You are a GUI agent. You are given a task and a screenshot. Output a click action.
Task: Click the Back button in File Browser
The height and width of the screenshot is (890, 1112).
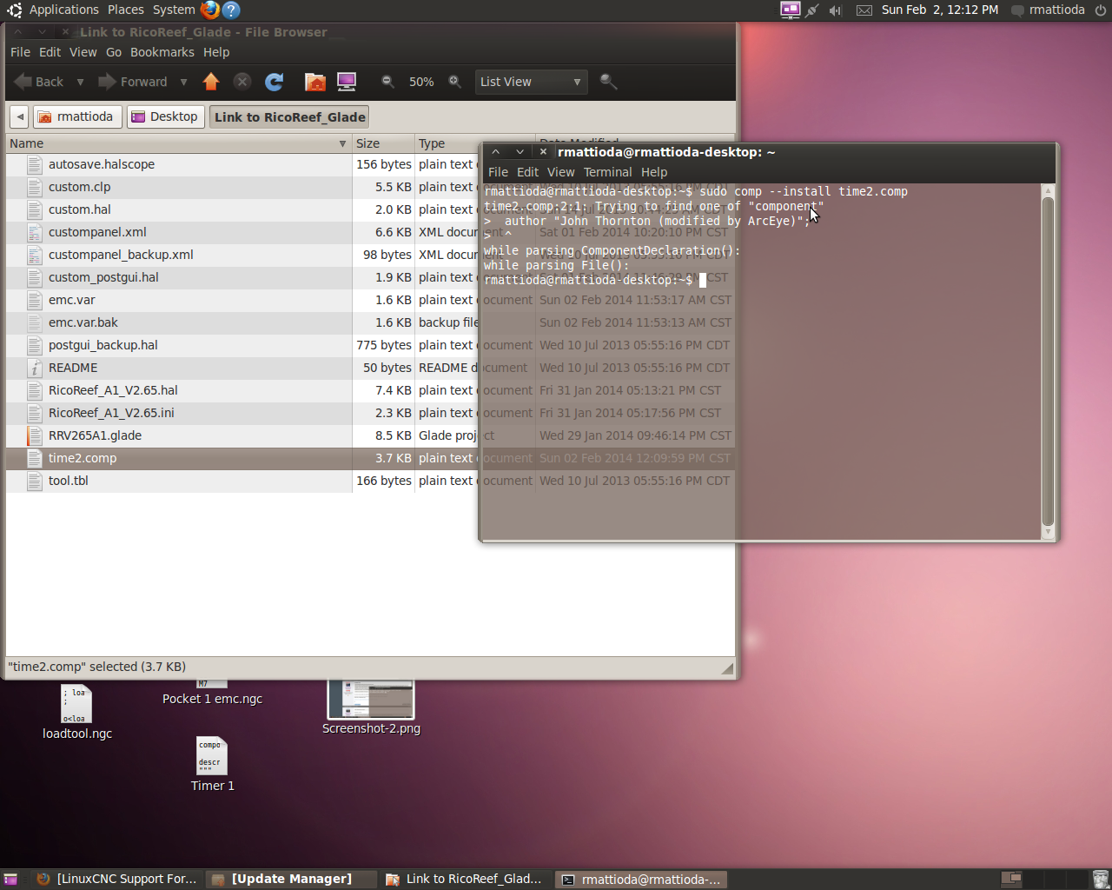pos(40,82)
